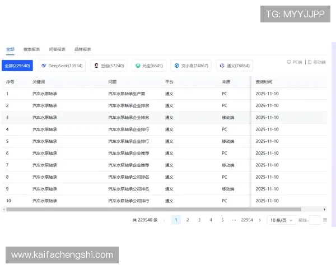
Task: Go to next page with right chevron
Action: tap(260, 220)
